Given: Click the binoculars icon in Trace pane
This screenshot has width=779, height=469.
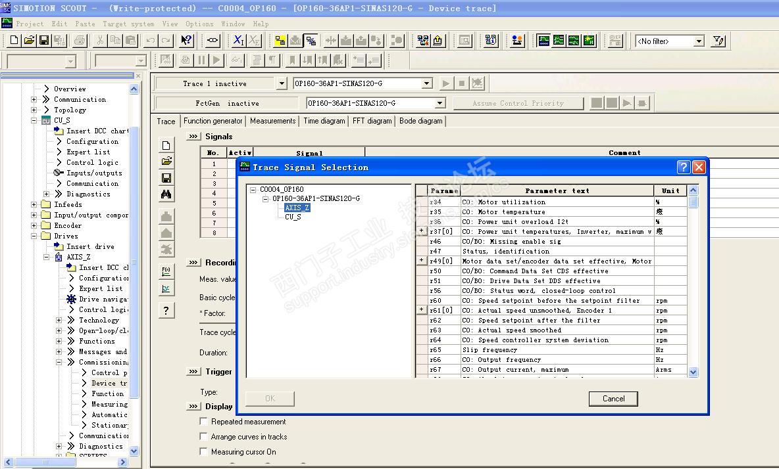Looking at the screenshot, I should [x=166, y=194].
